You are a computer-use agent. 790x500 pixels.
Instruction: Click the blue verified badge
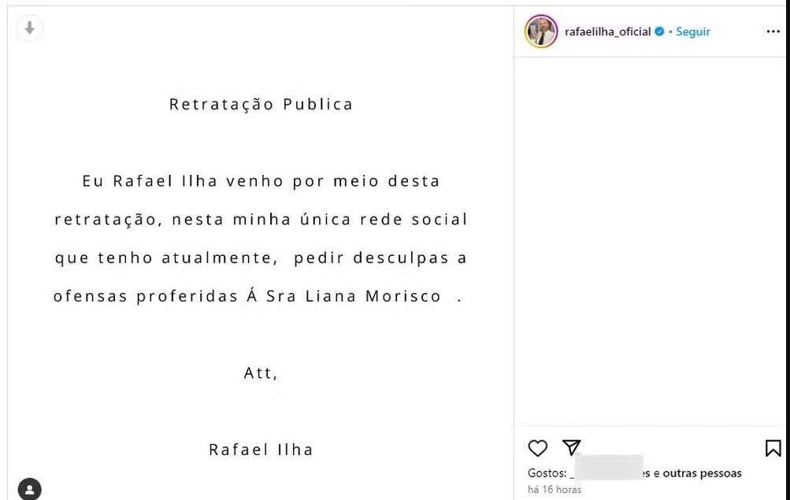click(x=659, y=32)
